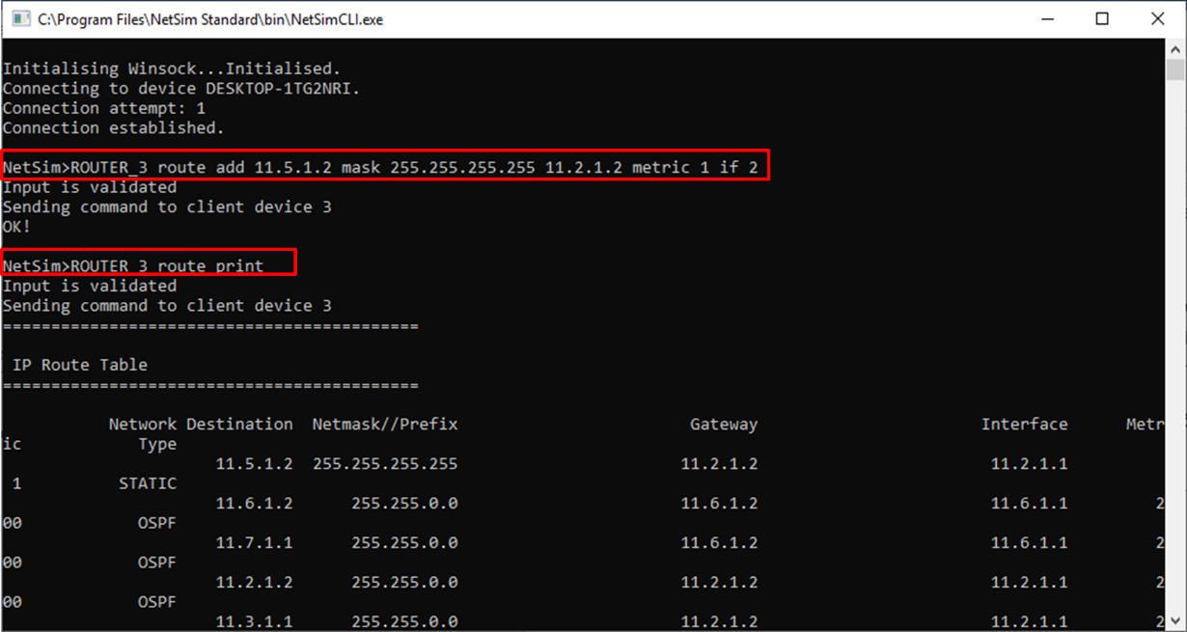Close the NetSimCLI.exe window
The height and width of the screenshot is (632, 1187).
(1158, 19)
